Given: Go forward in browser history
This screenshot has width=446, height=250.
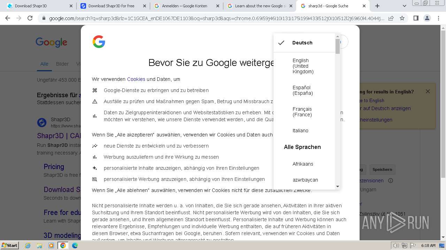Looking at the screenshot, I should 19,18.
